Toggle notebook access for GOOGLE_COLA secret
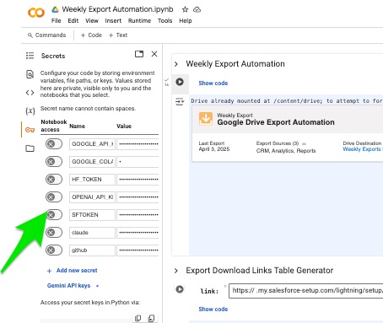 click(x=54, y=162)
